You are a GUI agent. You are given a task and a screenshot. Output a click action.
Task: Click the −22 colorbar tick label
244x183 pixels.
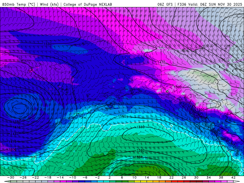(35, 178)
